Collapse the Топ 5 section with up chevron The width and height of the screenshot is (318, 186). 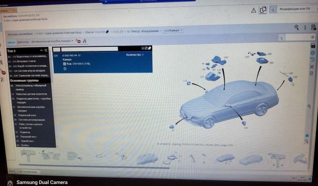coord(41,50)
